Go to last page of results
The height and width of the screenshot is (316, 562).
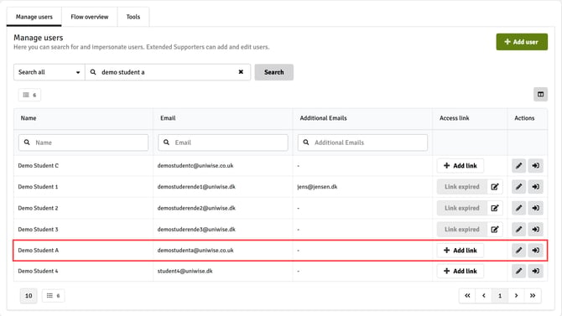tap(533, 296)
